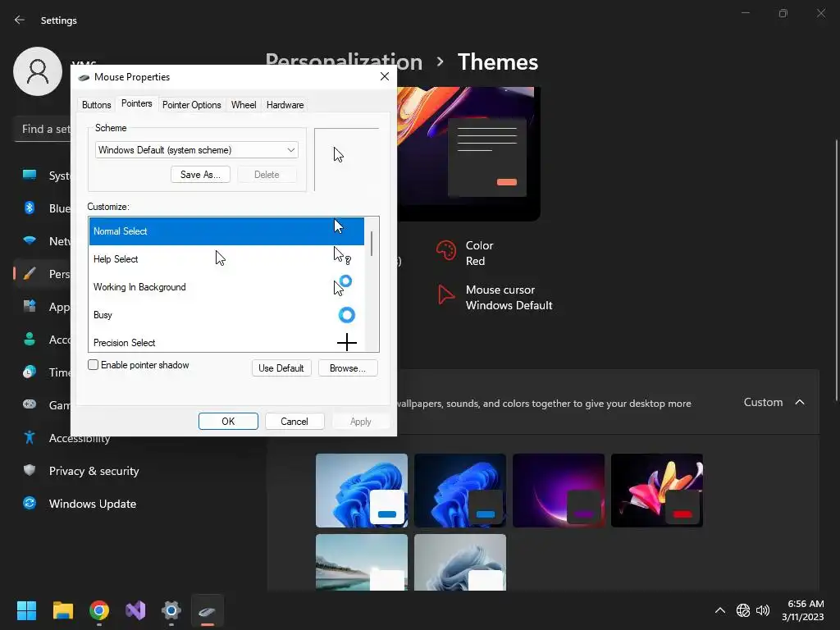Open the Scheme dropdown list
The image size is (840, 630).
(x=197, y=150)
